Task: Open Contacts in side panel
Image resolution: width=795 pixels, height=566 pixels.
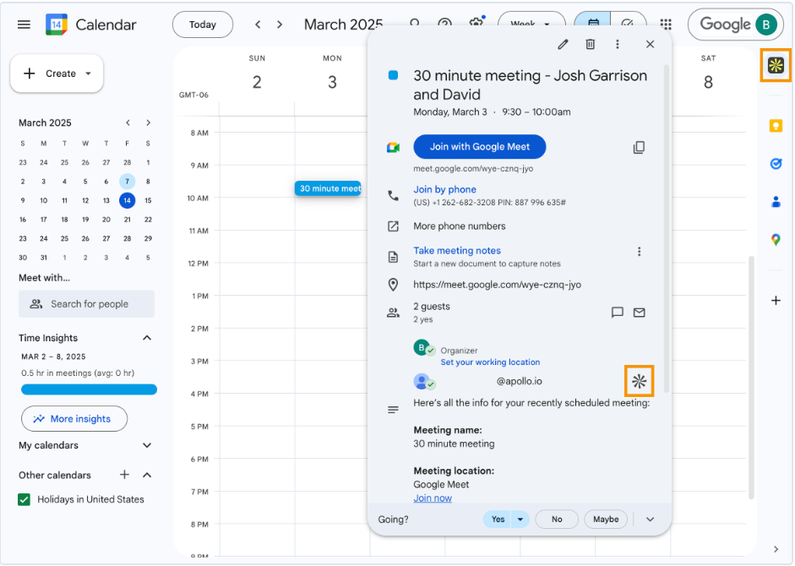Action: 776,201
